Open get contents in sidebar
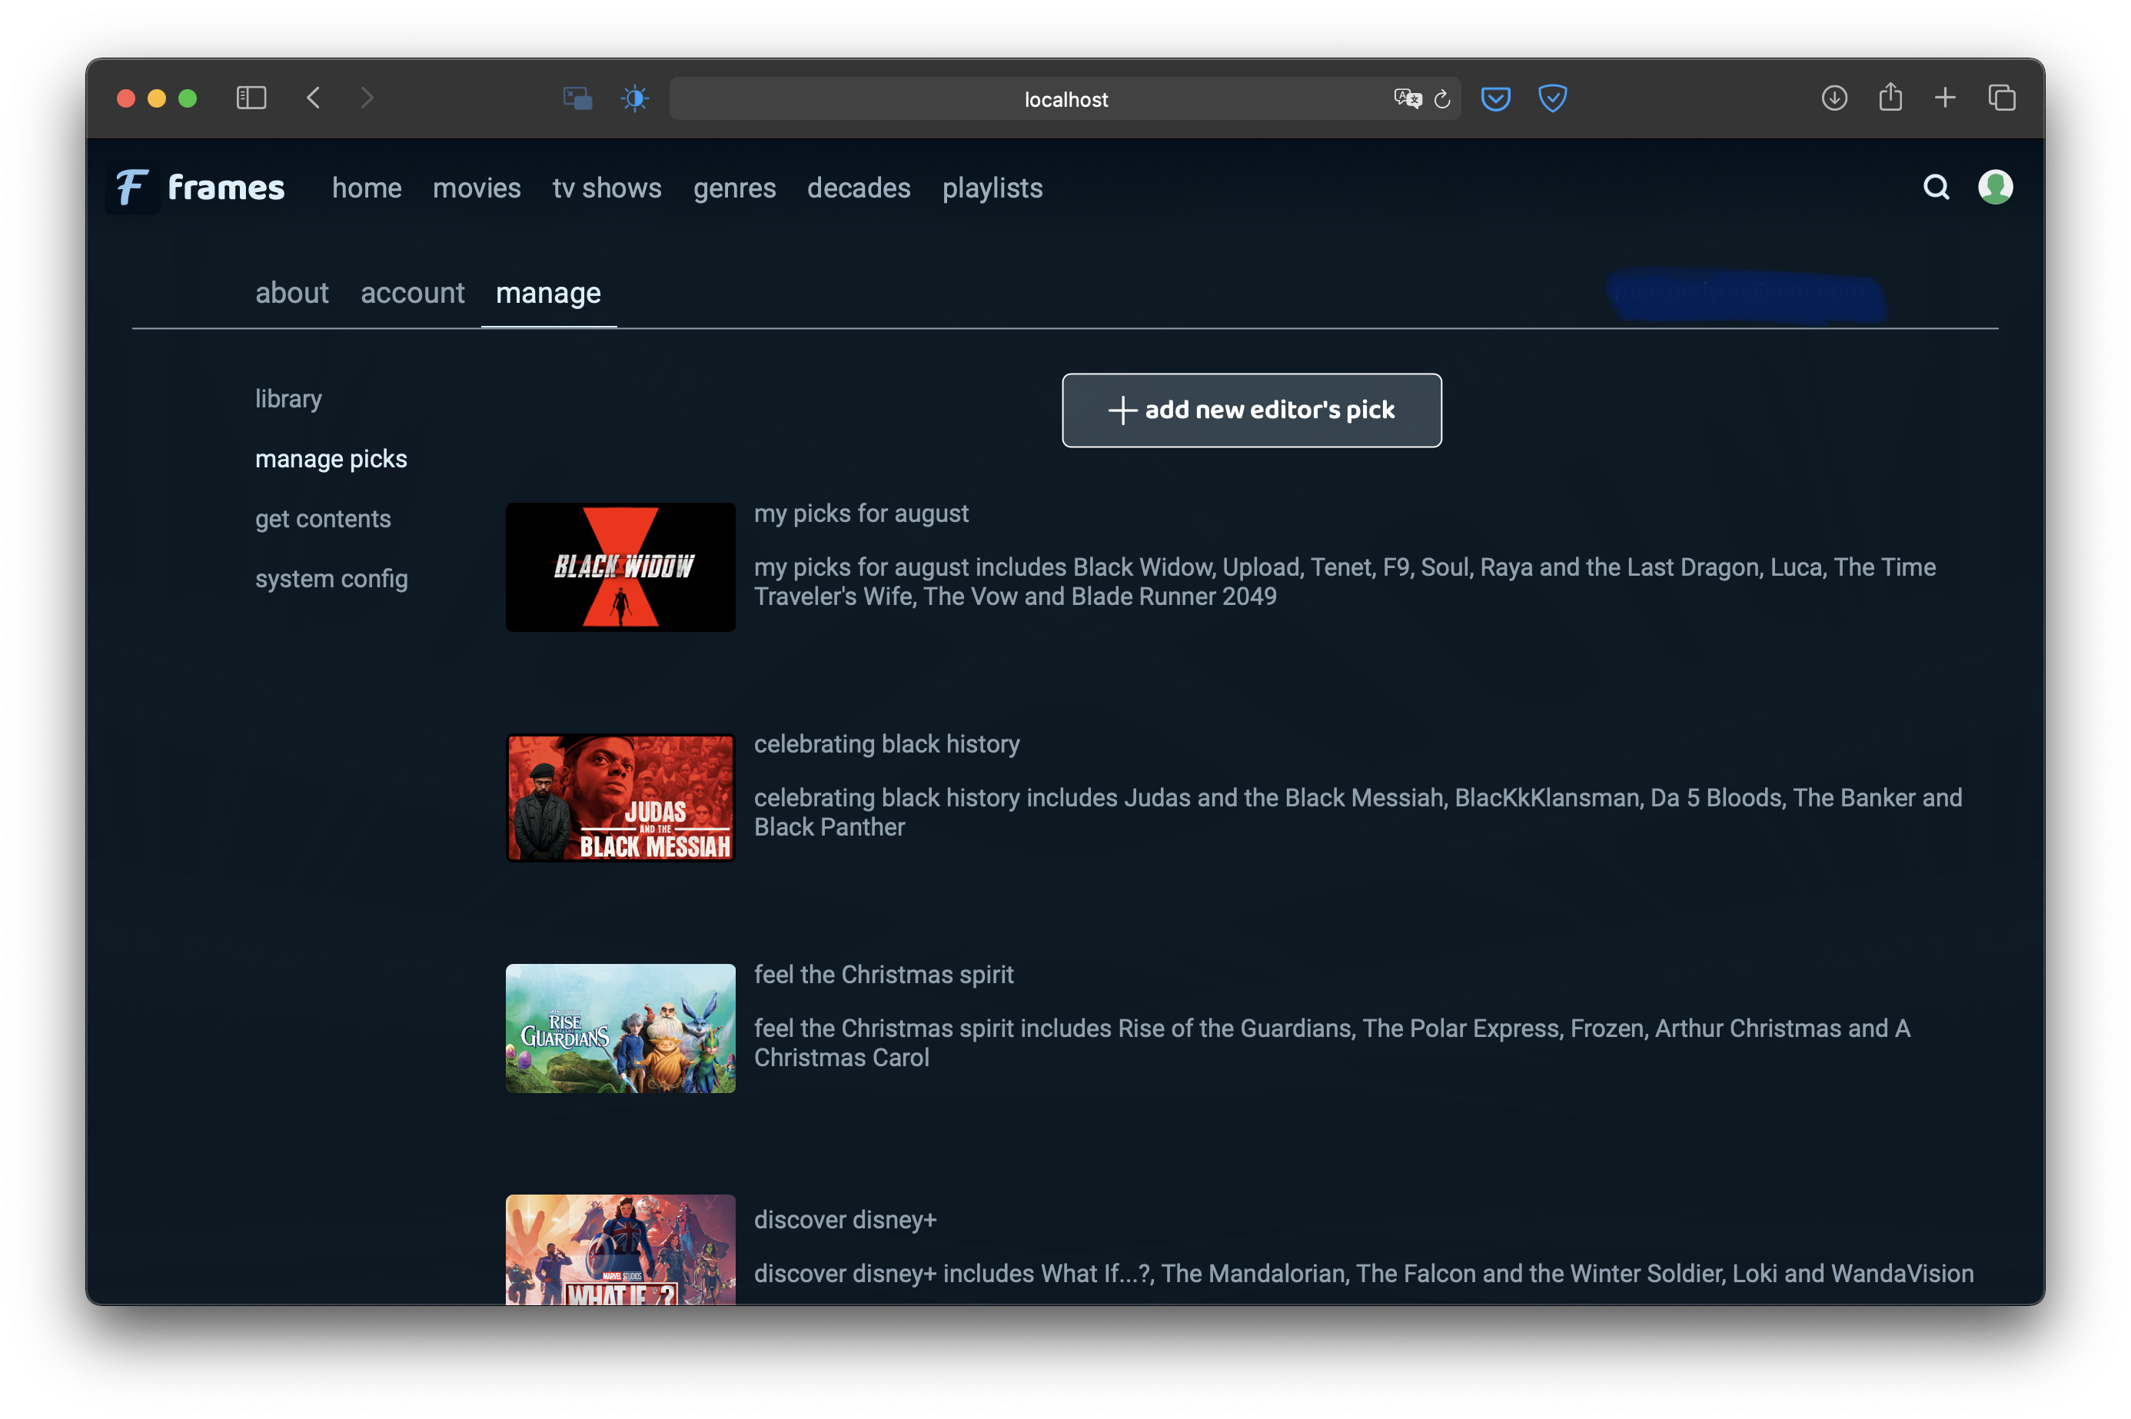The image size is (2131, 1419). click(x=323, y=520)
